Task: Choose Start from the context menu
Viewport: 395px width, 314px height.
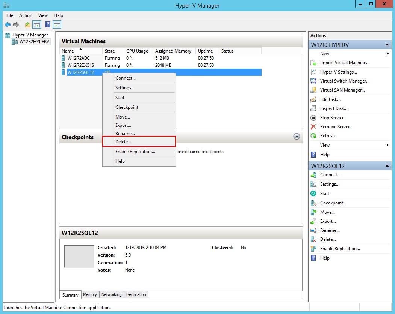Action: tap(139, 97)
